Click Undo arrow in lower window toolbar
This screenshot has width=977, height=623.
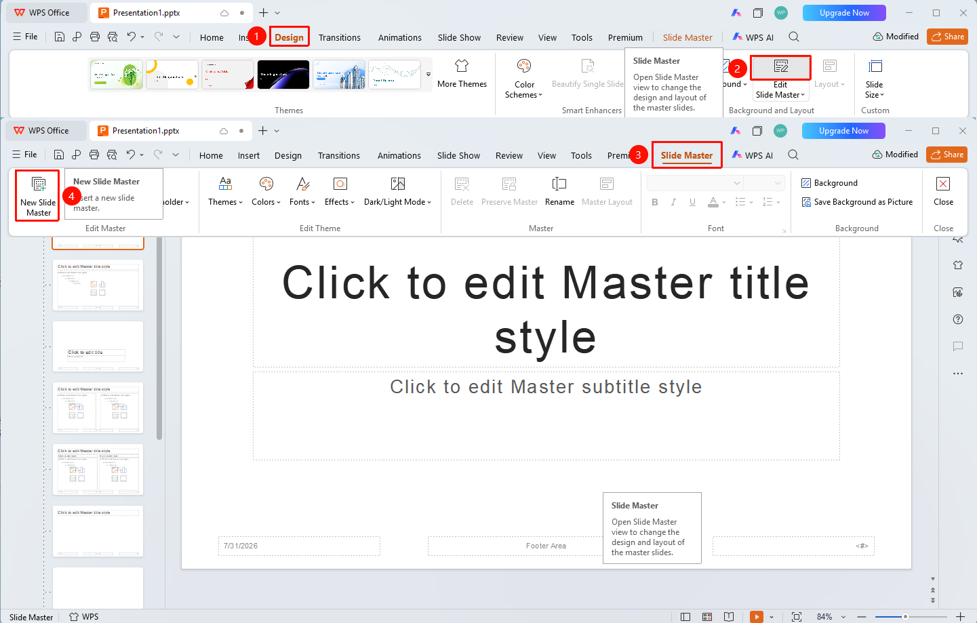(x=131, y=155)
